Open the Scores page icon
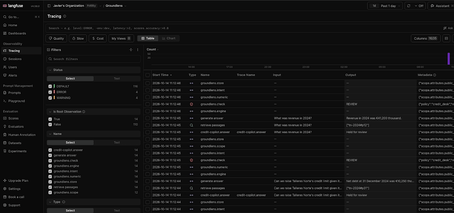The height and width of the screenshot is (213, 454). click(5, 118)
